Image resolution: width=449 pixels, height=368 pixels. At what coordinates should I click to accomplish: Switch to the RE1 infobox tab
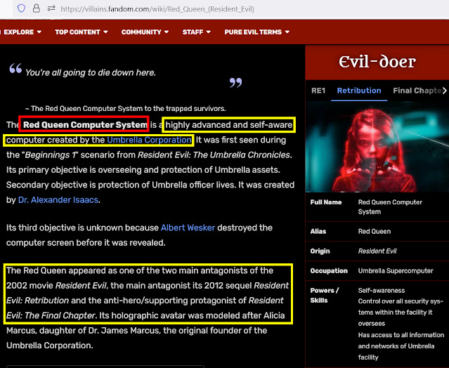click(x=318, y=91)
